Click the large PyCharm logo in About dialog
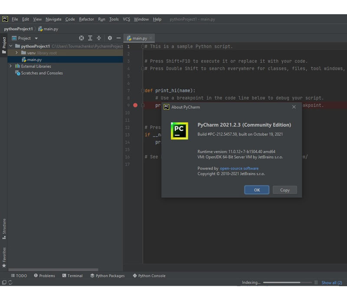 point(180,131)
